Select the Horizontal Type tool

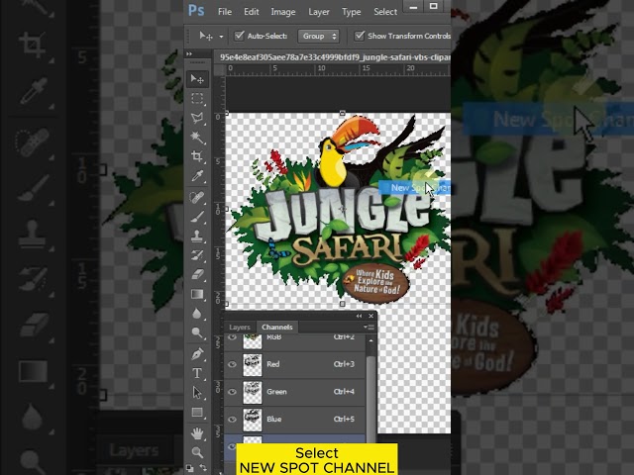pyautogui.click(x=197, y=373)
